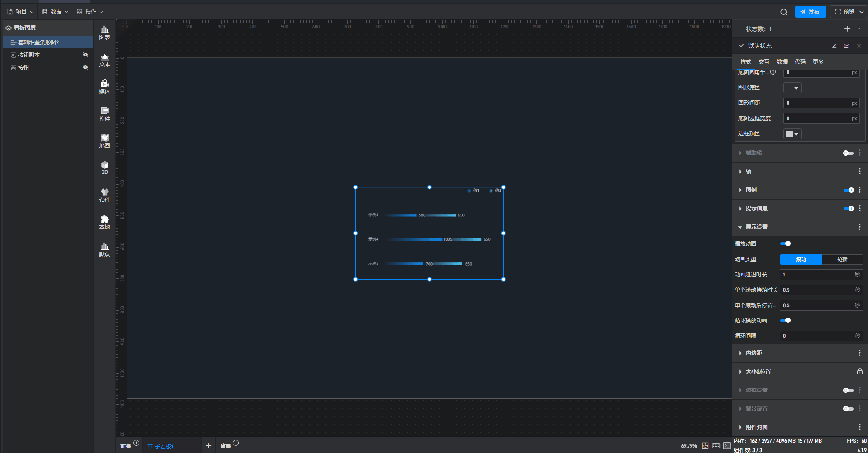The height and width of the screenshot is (453, 868).
Task: Open the 边框颜色 color swatch
Action: (x=792, y=134)
